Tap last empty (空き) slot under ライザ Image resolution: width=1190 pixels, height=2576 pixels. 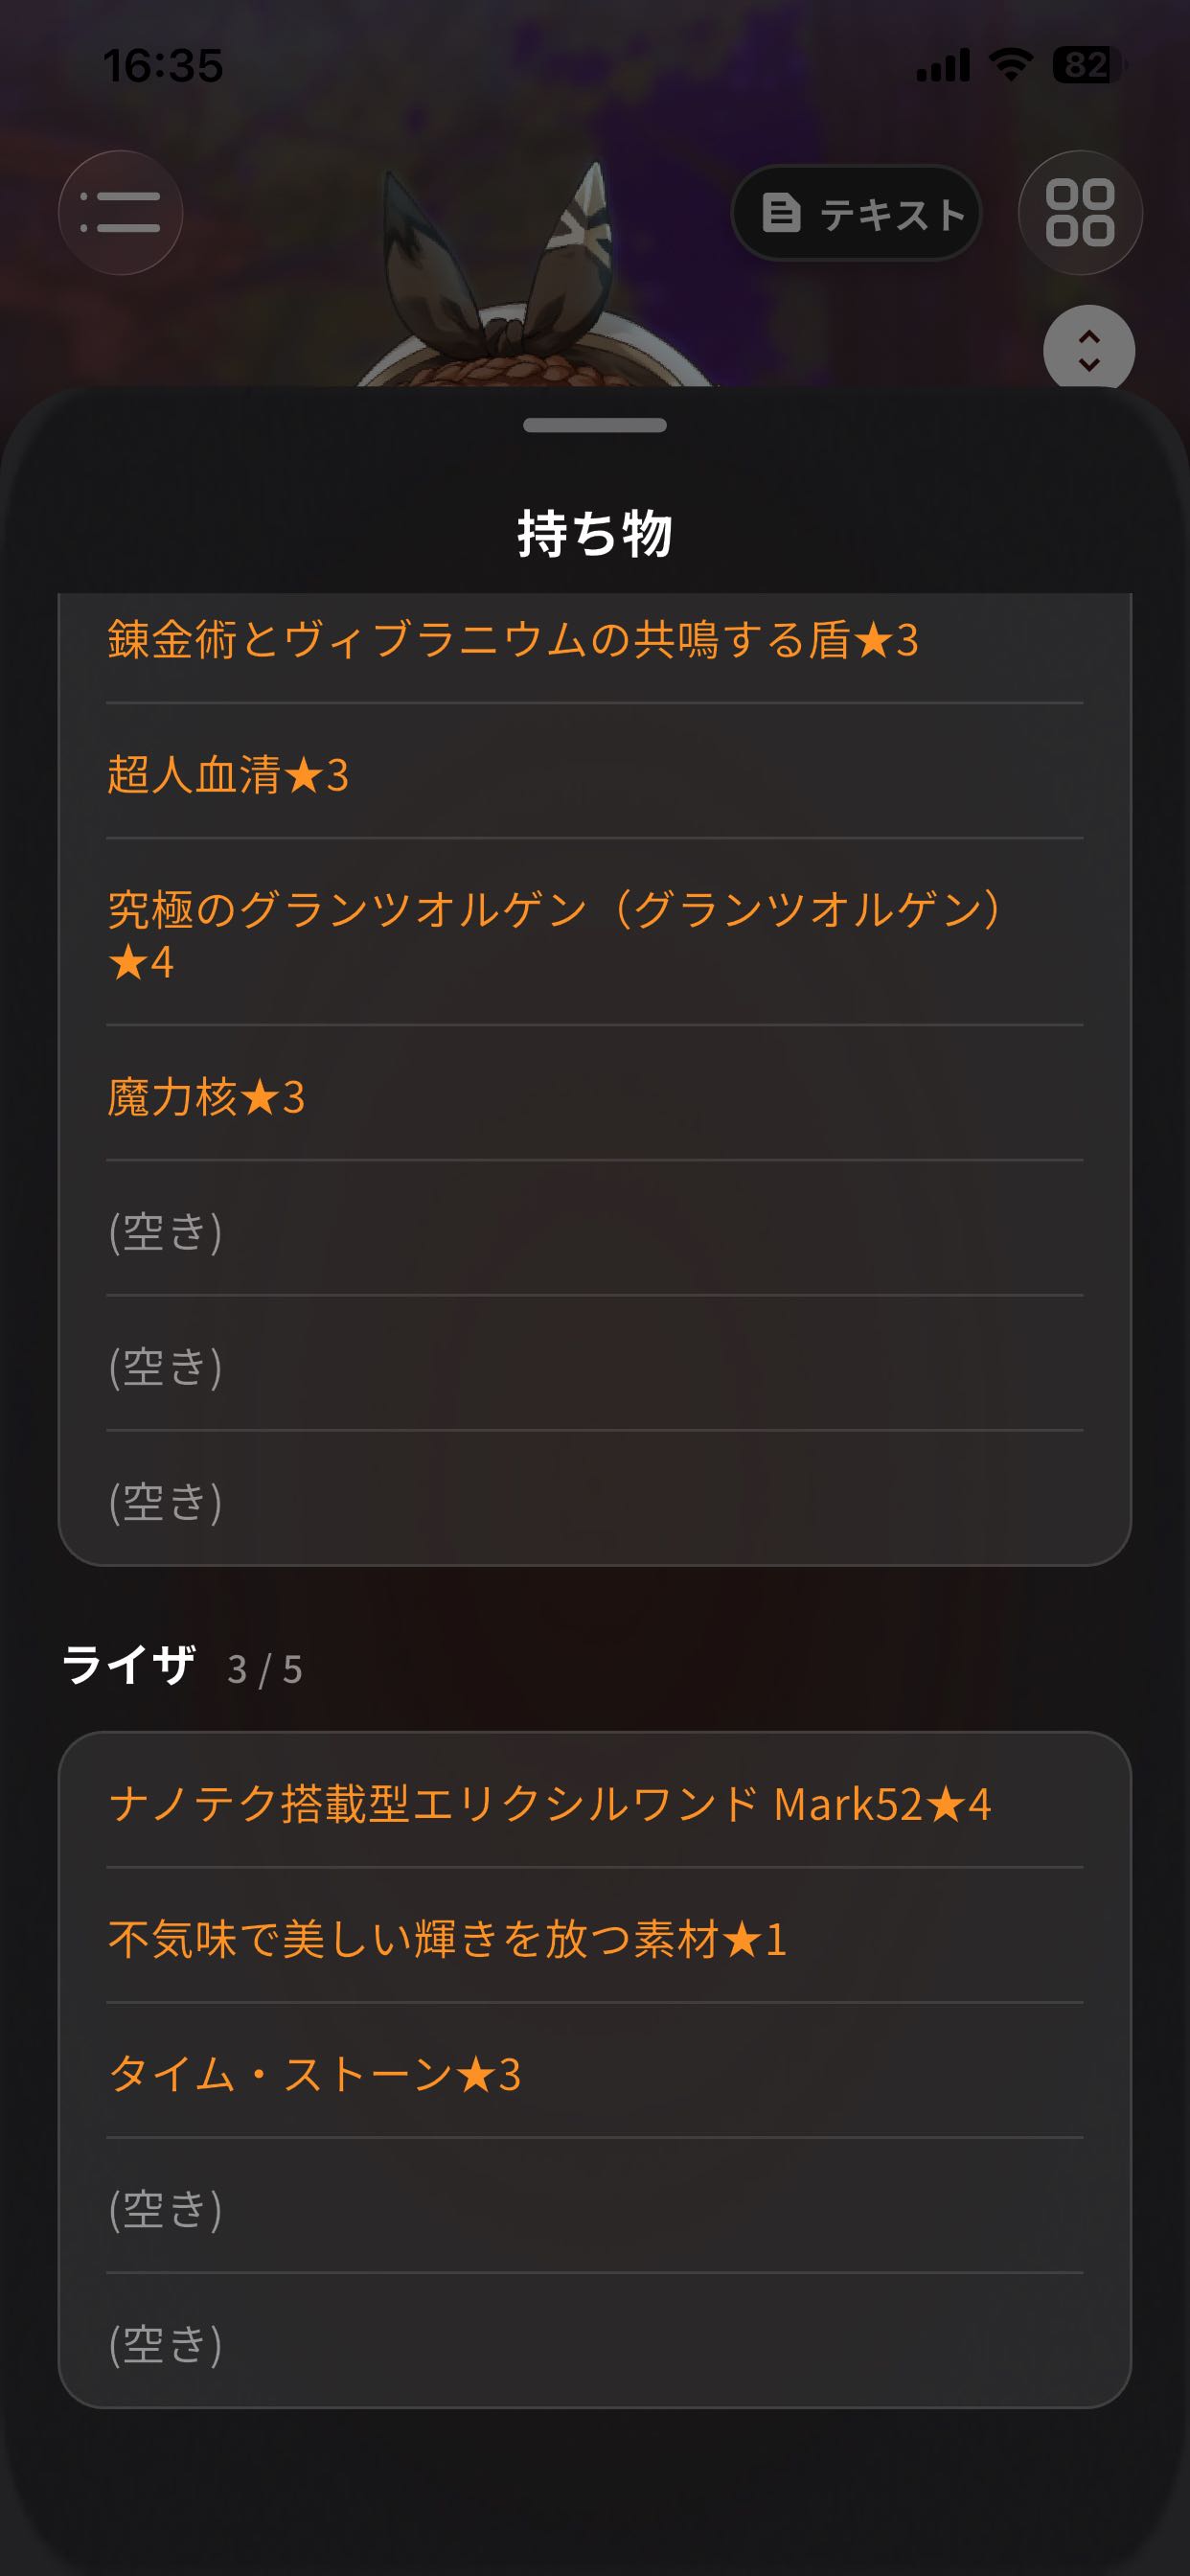[x=595, y=2342]
